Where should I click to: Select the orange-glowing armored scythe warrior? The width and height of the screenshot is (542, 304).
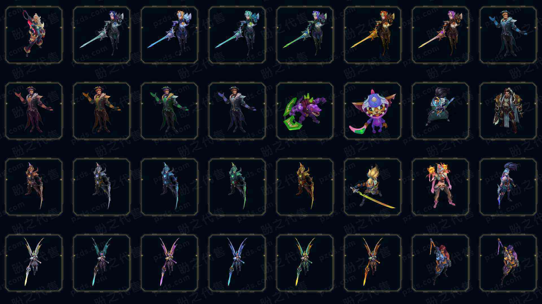(x=34, y=187)
